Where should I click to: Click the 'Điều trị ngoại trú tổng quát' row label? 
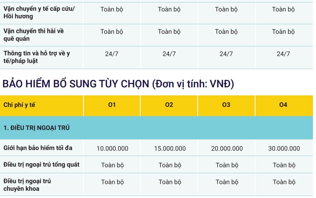(41, 165)
